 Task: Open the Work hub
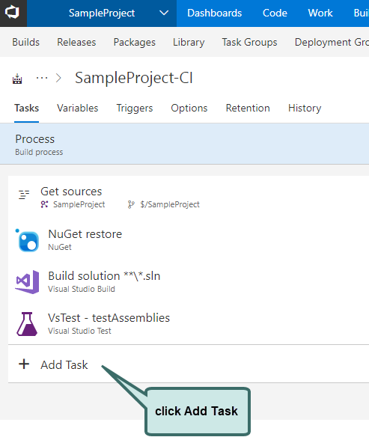click(x=320, y=13)
